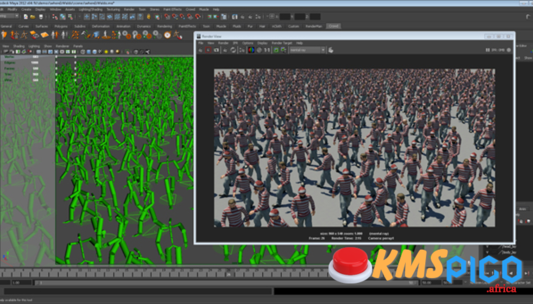
Task: Switch to the Polygons shelf tab
Action: 61,26
